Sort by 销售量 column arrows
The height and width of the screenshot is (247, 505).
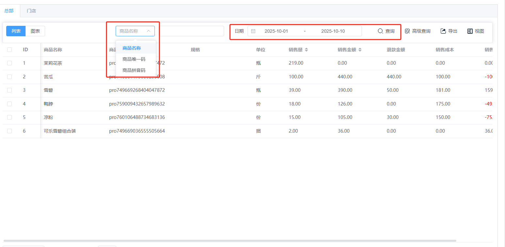pyautogui.click(x=306, y=50)
